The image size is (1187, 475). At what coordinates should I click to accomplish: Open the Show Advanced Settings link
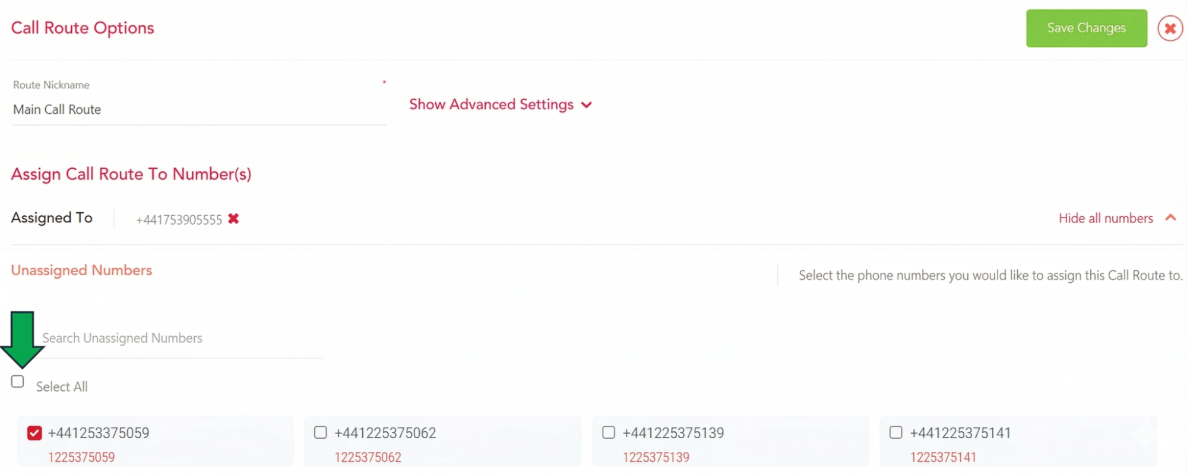pyautogui.click(x=492, y=104)
